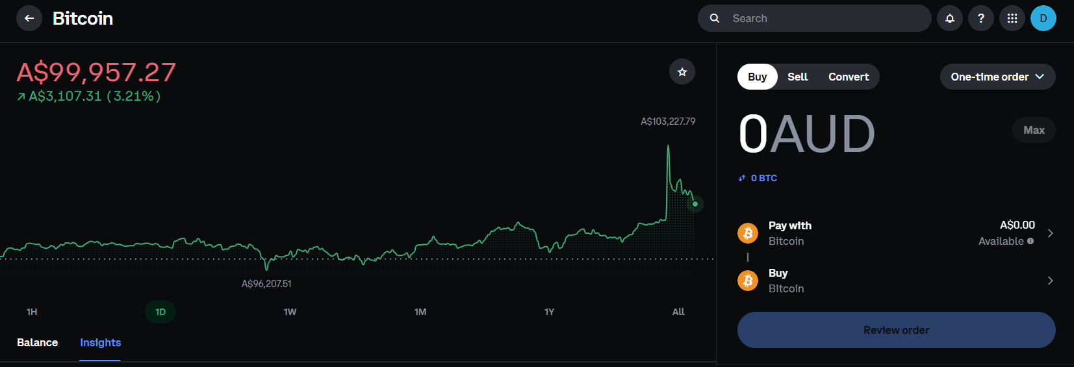Click the Pay with Bitcoin coin icon
The image size is (1074, 367).
pyautogui.click(x=748, y=233)
